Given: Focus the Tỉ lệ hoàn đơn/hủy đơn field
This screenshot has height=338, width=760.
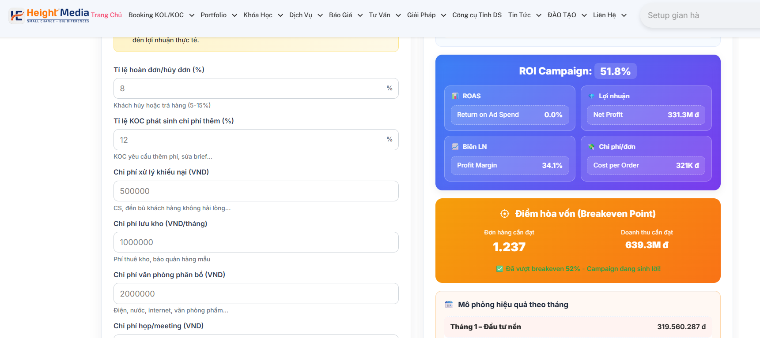Looking at the screenshot, I should [256, 89].
